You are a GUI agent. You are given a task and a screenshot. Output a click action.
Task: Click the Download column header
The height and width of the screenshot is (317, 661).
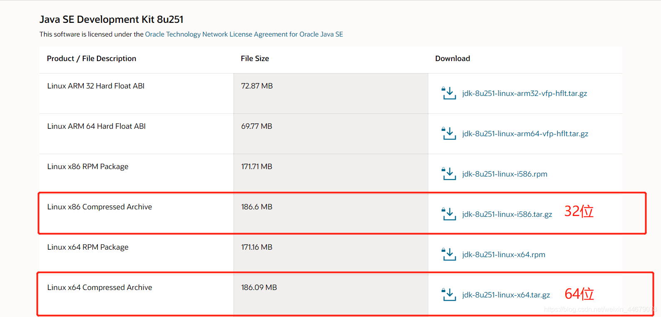(x=452, y=59)
